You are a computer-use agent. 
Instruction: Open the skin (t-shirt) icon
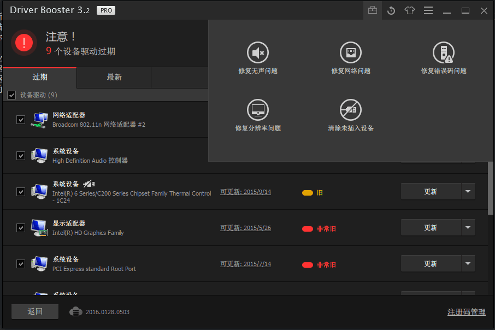[409, 10]
